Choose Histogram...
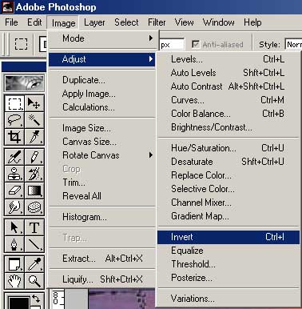Screen dimensions: 302x309 coord(102,217)
